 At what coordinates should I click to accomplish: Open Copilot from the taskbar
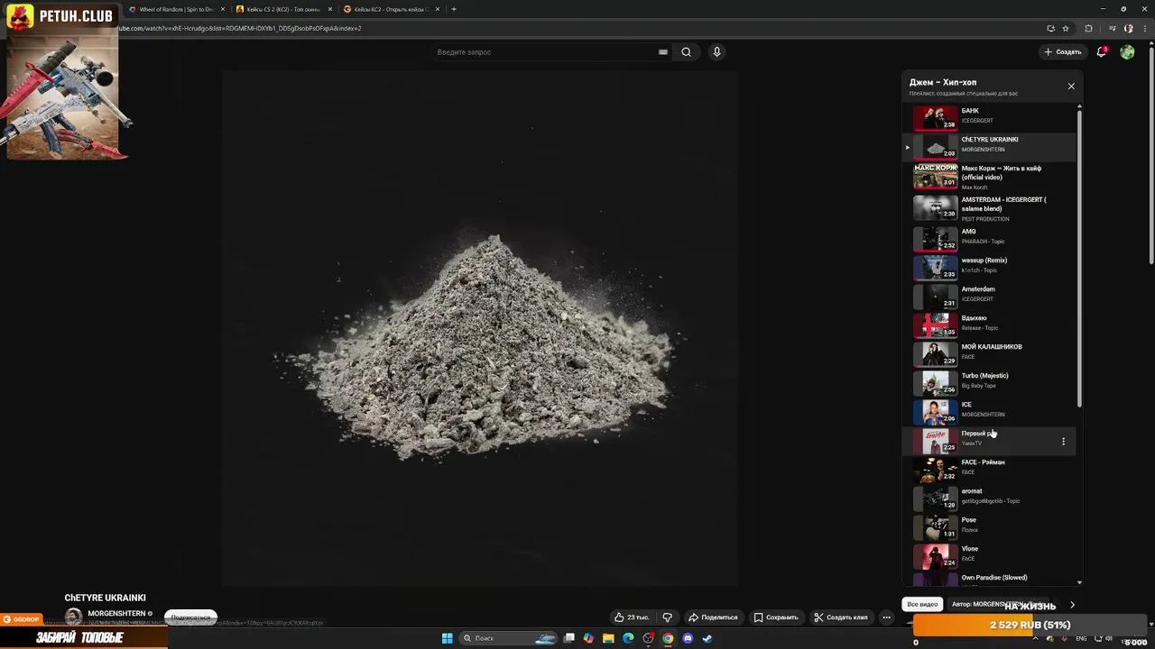(x=588, y=638)
